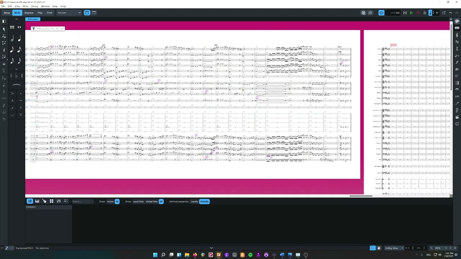Activate the project with the power button
This screenshot has width=461, height=259.
[381, 13]
